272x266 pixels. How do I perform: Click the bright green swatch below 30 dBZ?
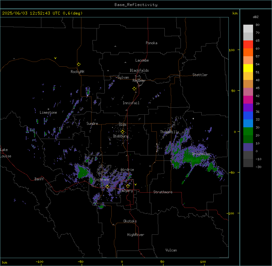(x=248, y=131)
